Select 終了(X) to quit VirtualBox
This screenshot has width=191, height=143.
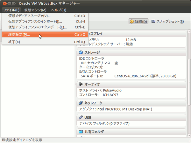coord(14,42)
